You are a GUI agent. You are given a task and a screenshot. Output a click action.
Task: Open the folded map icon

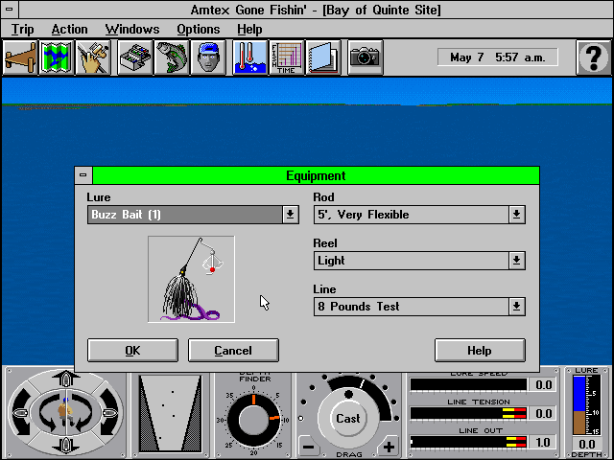[x=57, y=57]
